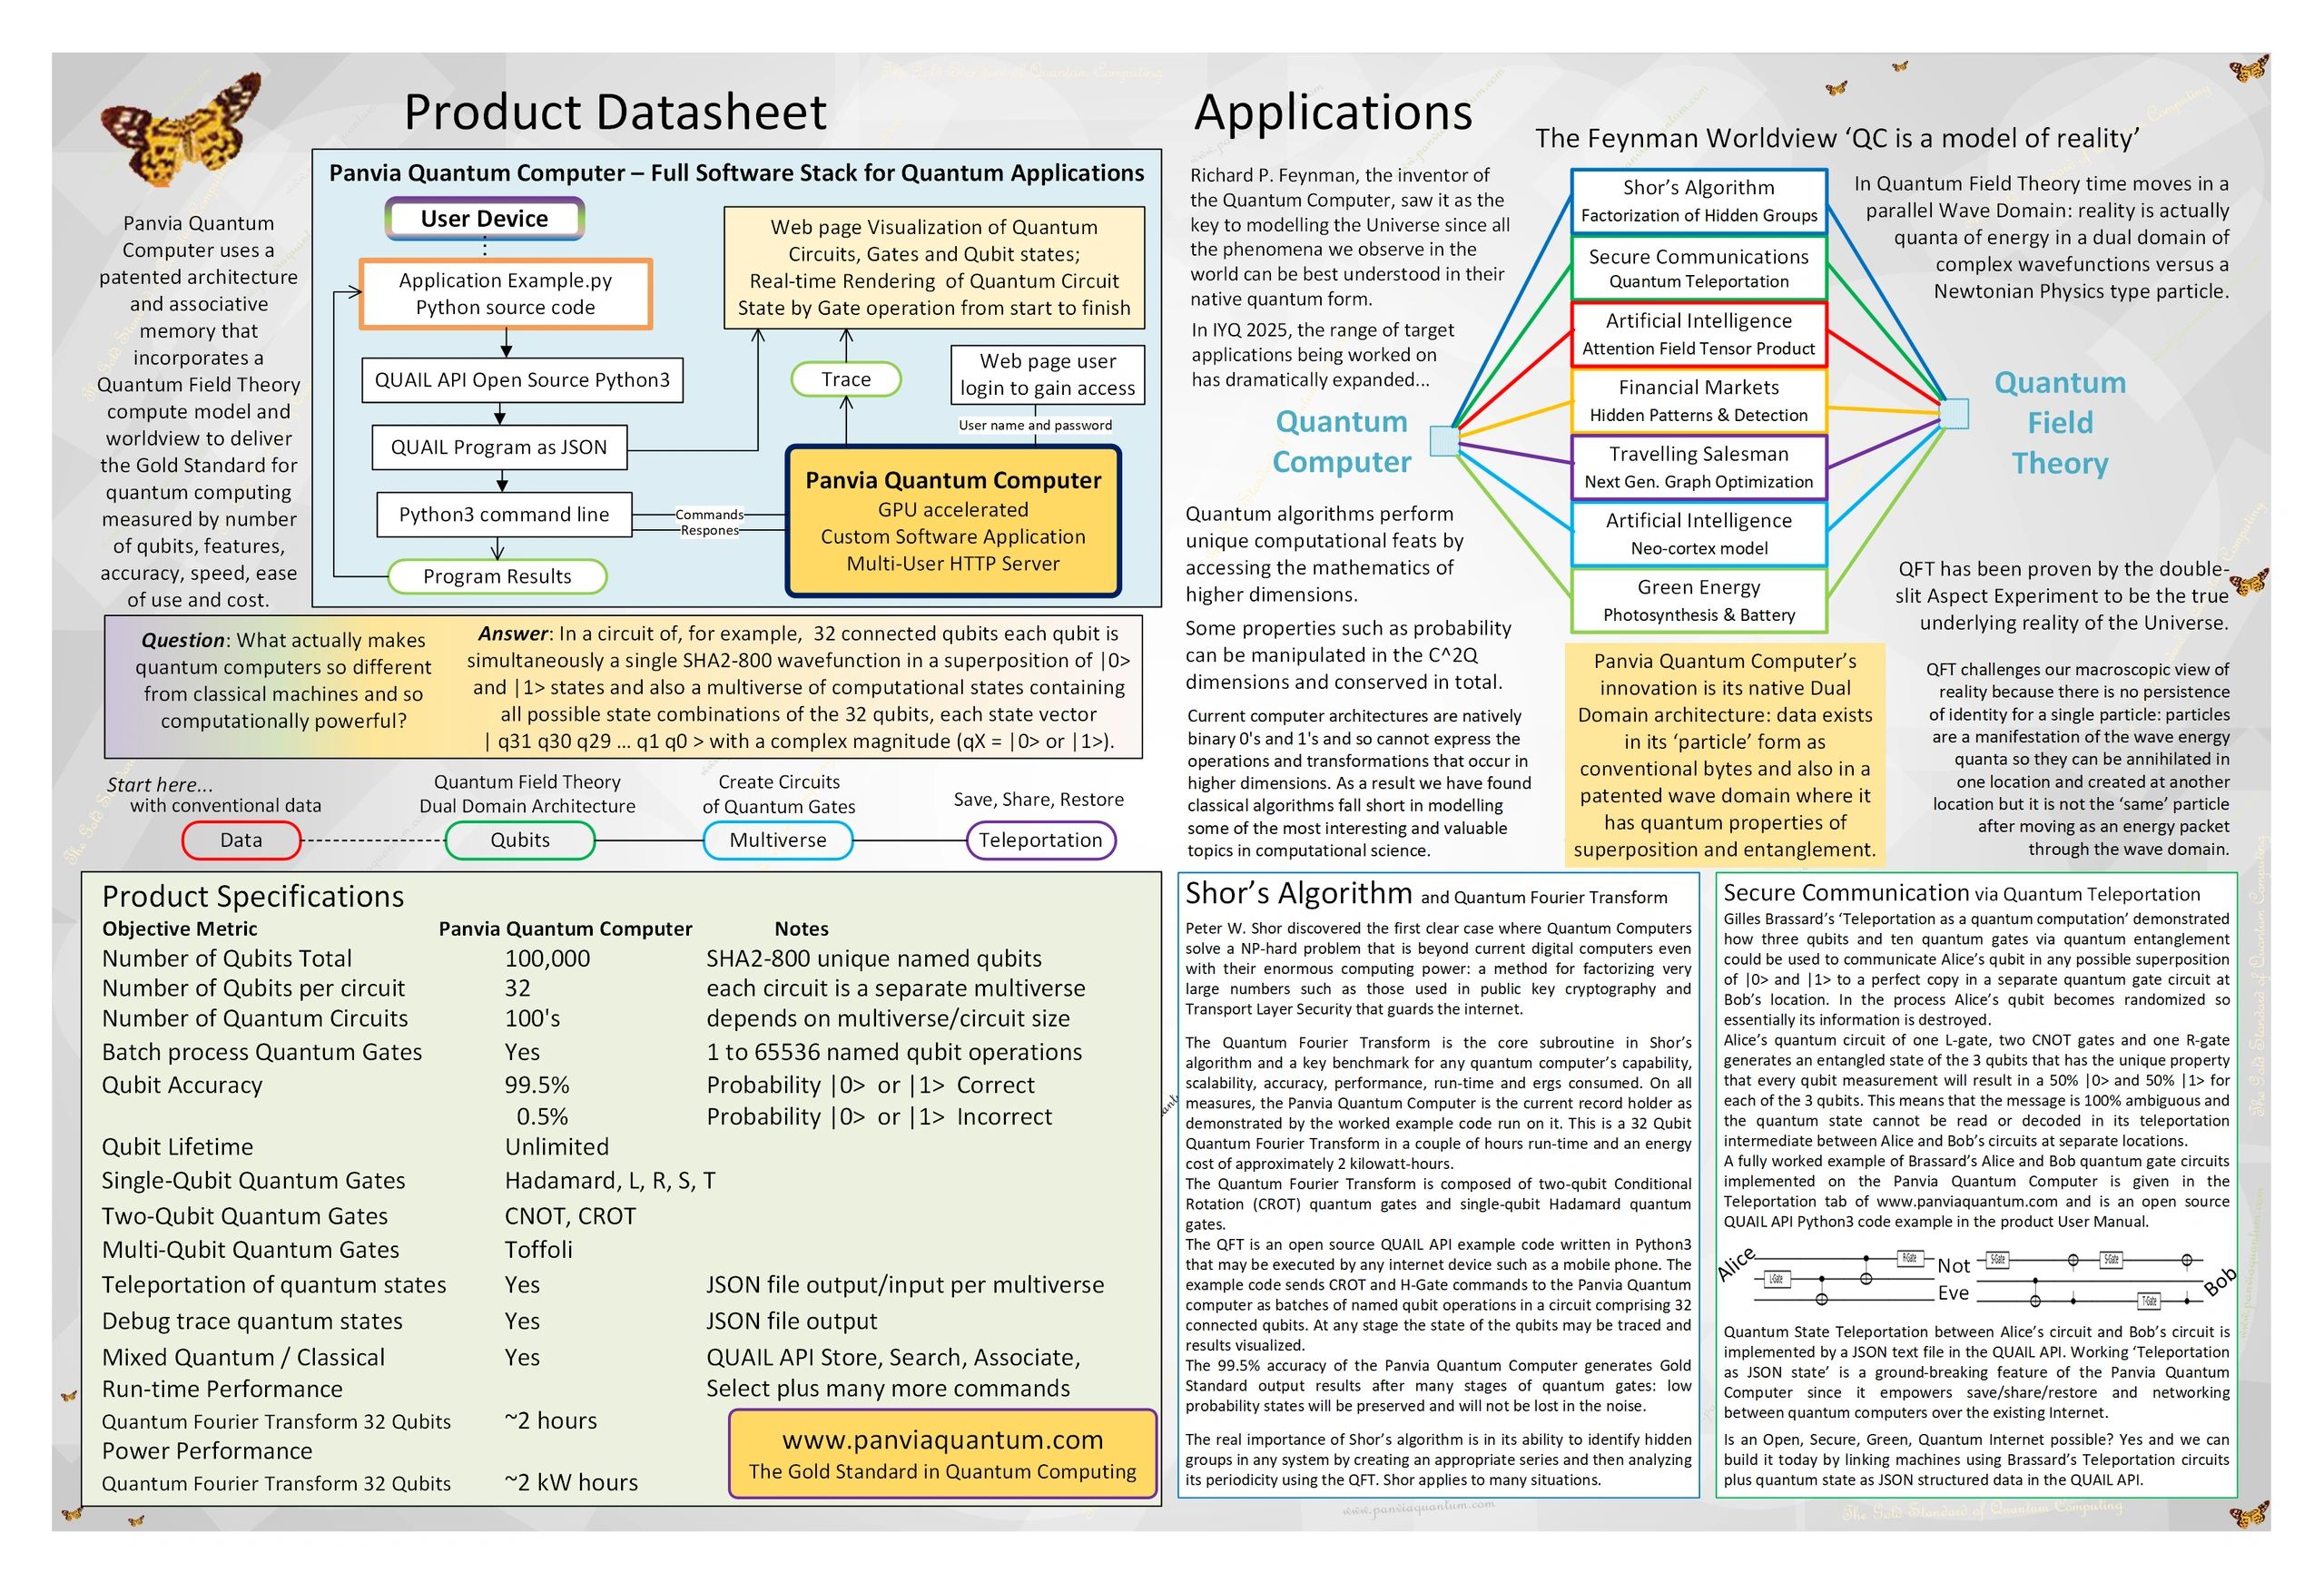2324x1582 pixels.
Task: Click the Number of Qubits per circuit label
Action: click(253, 988)
